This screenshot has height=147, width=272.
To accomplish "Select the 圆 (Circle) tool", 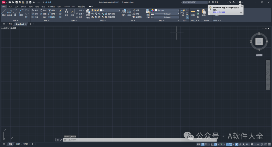I will point(15,13).
